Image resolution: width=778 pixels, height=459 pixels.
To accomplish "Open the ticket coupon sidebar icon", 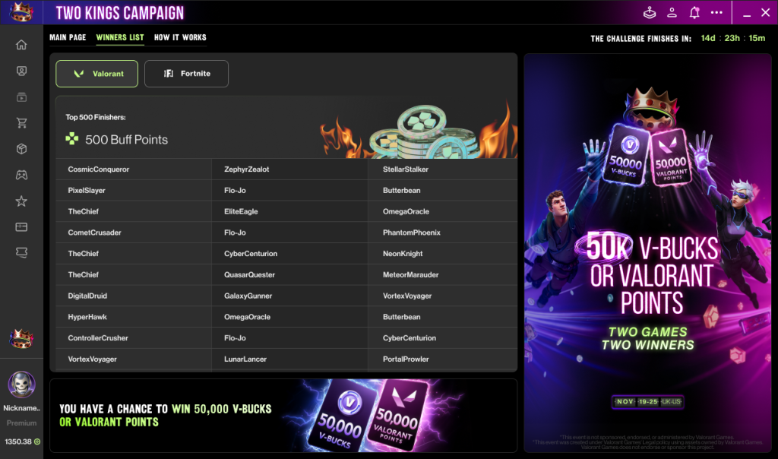I will pos(21,253).
